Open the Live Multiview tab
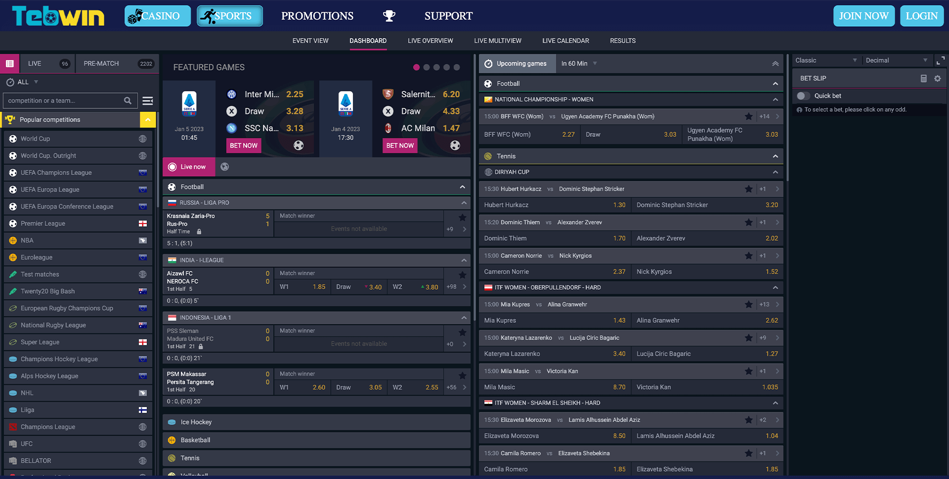The height and width of the screenshot is (479, 949). tap(498, 41)
